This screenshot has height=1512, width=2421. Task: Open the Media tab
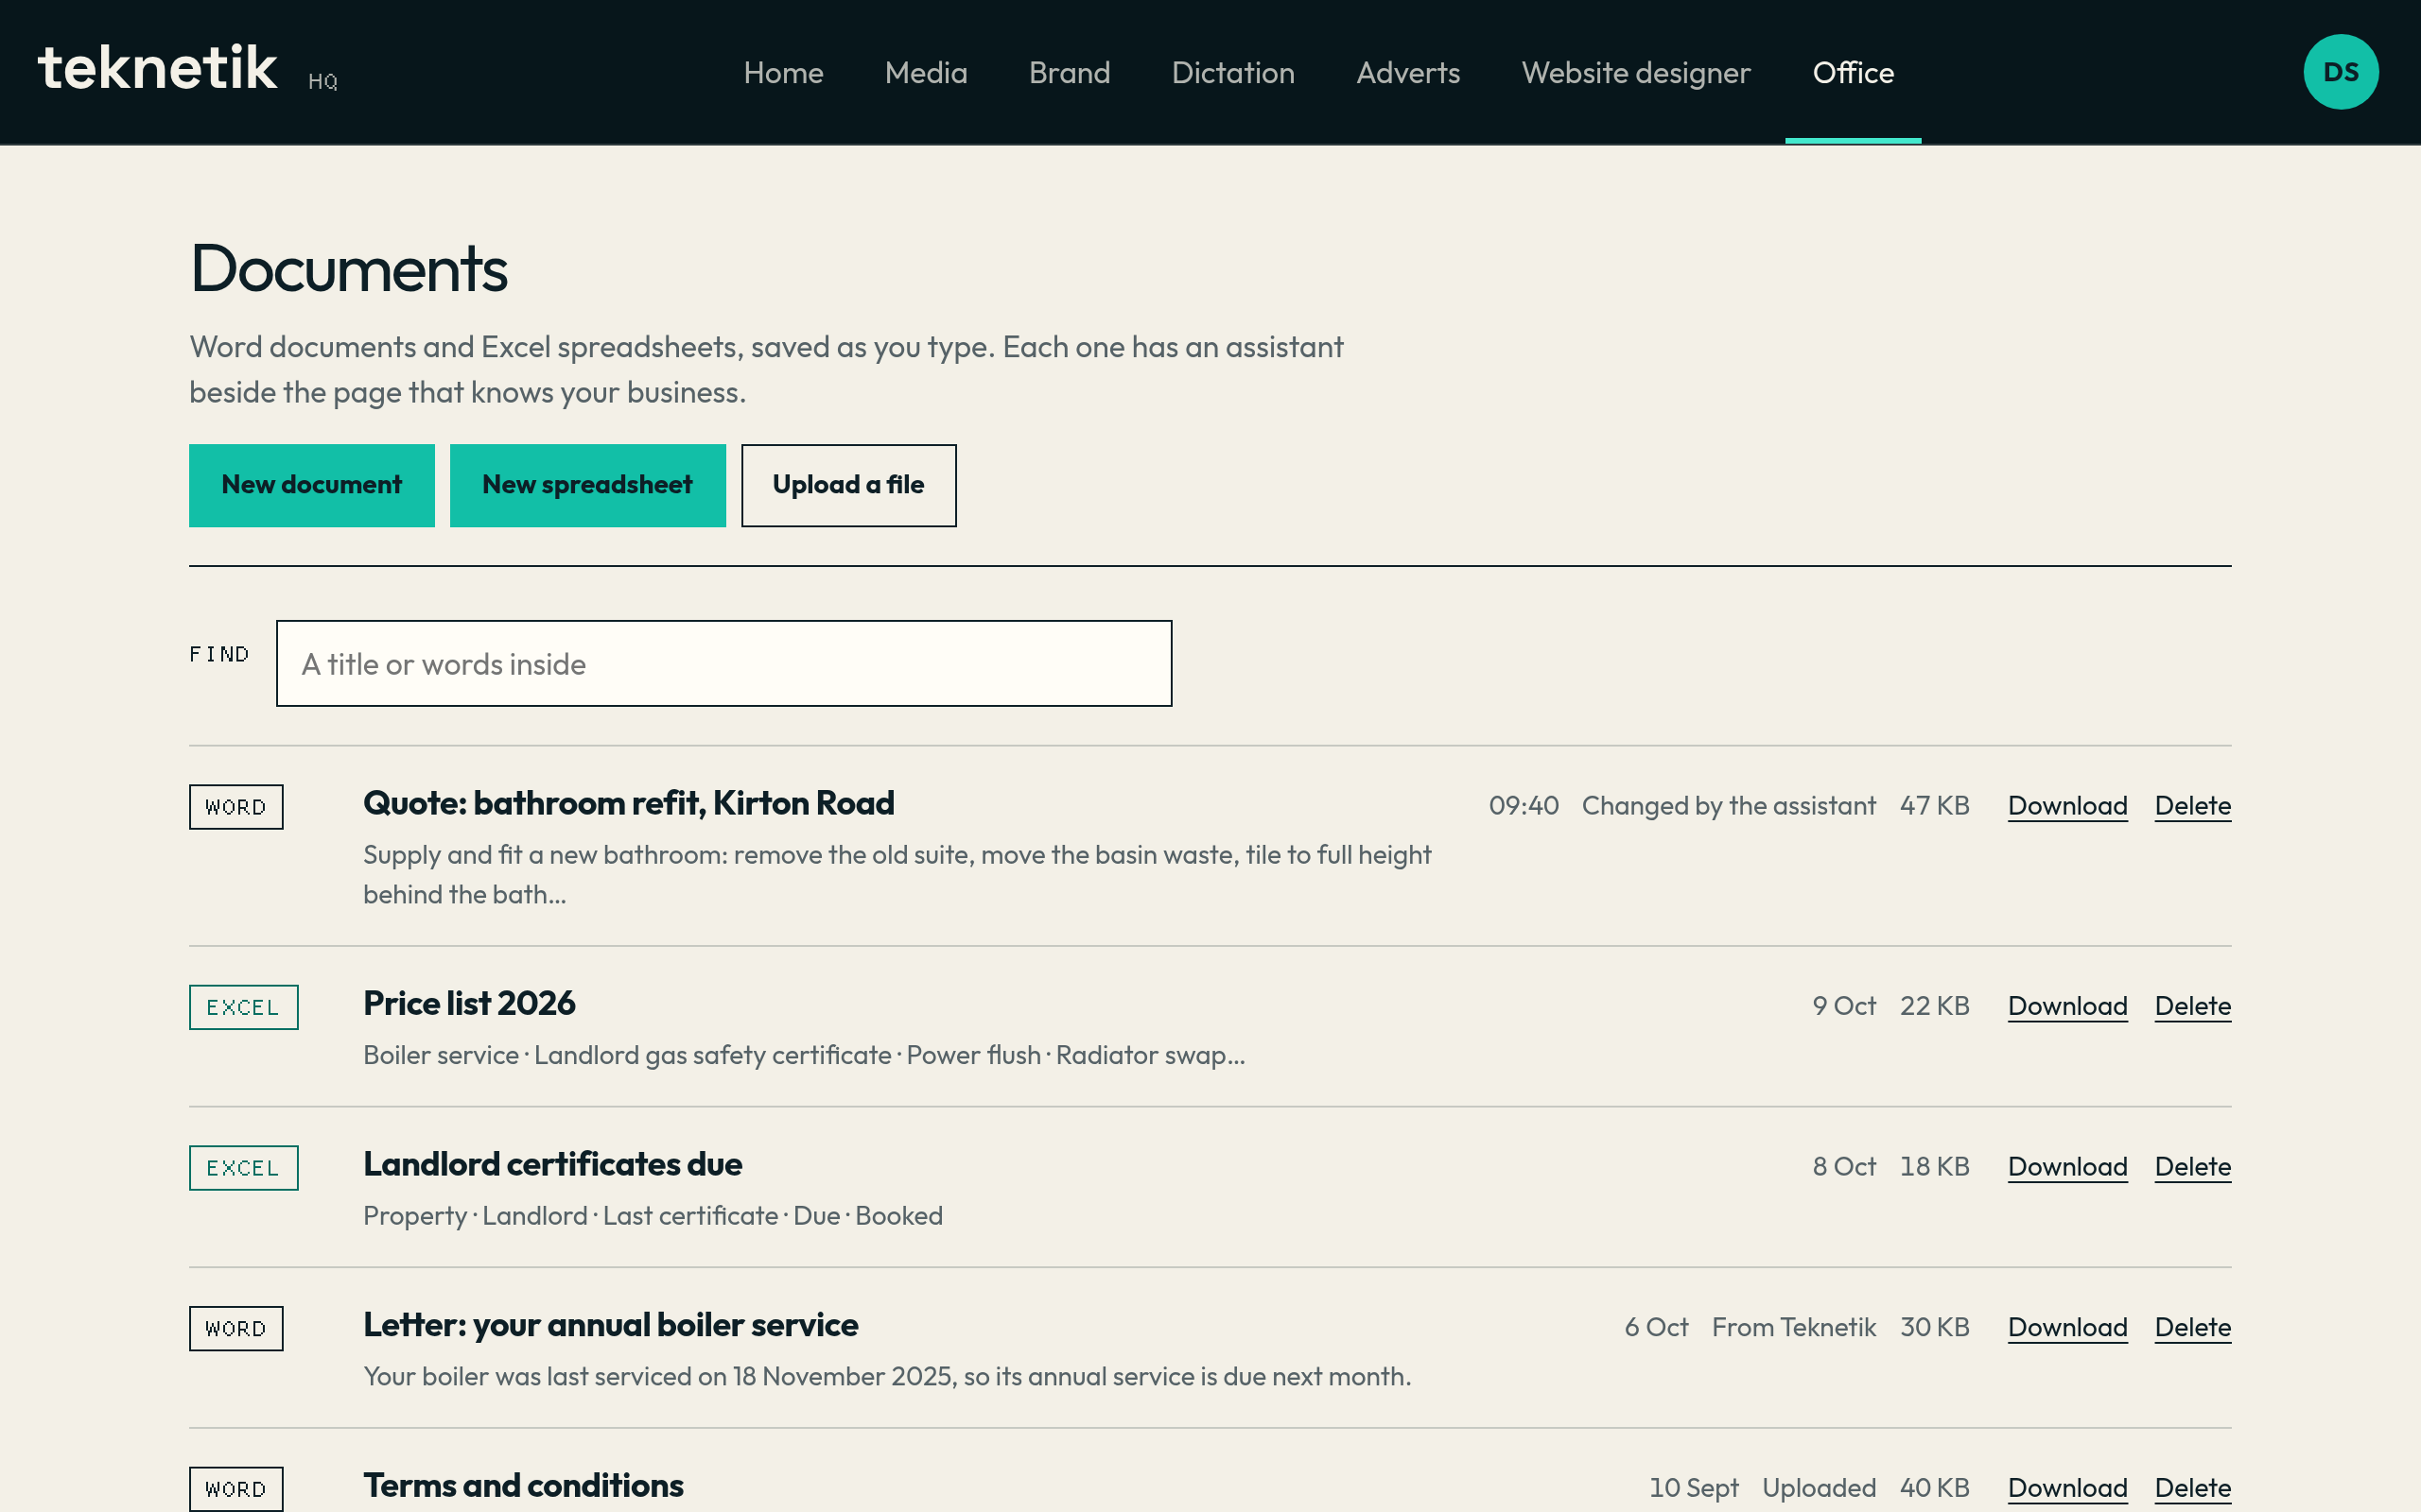926,73
